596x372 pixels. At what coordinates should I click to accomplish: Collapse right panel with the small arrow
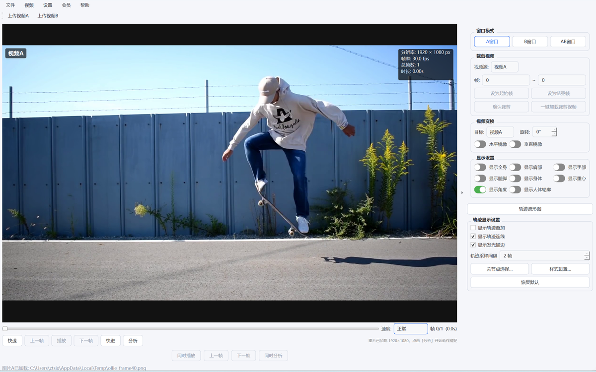pos(462,192)
